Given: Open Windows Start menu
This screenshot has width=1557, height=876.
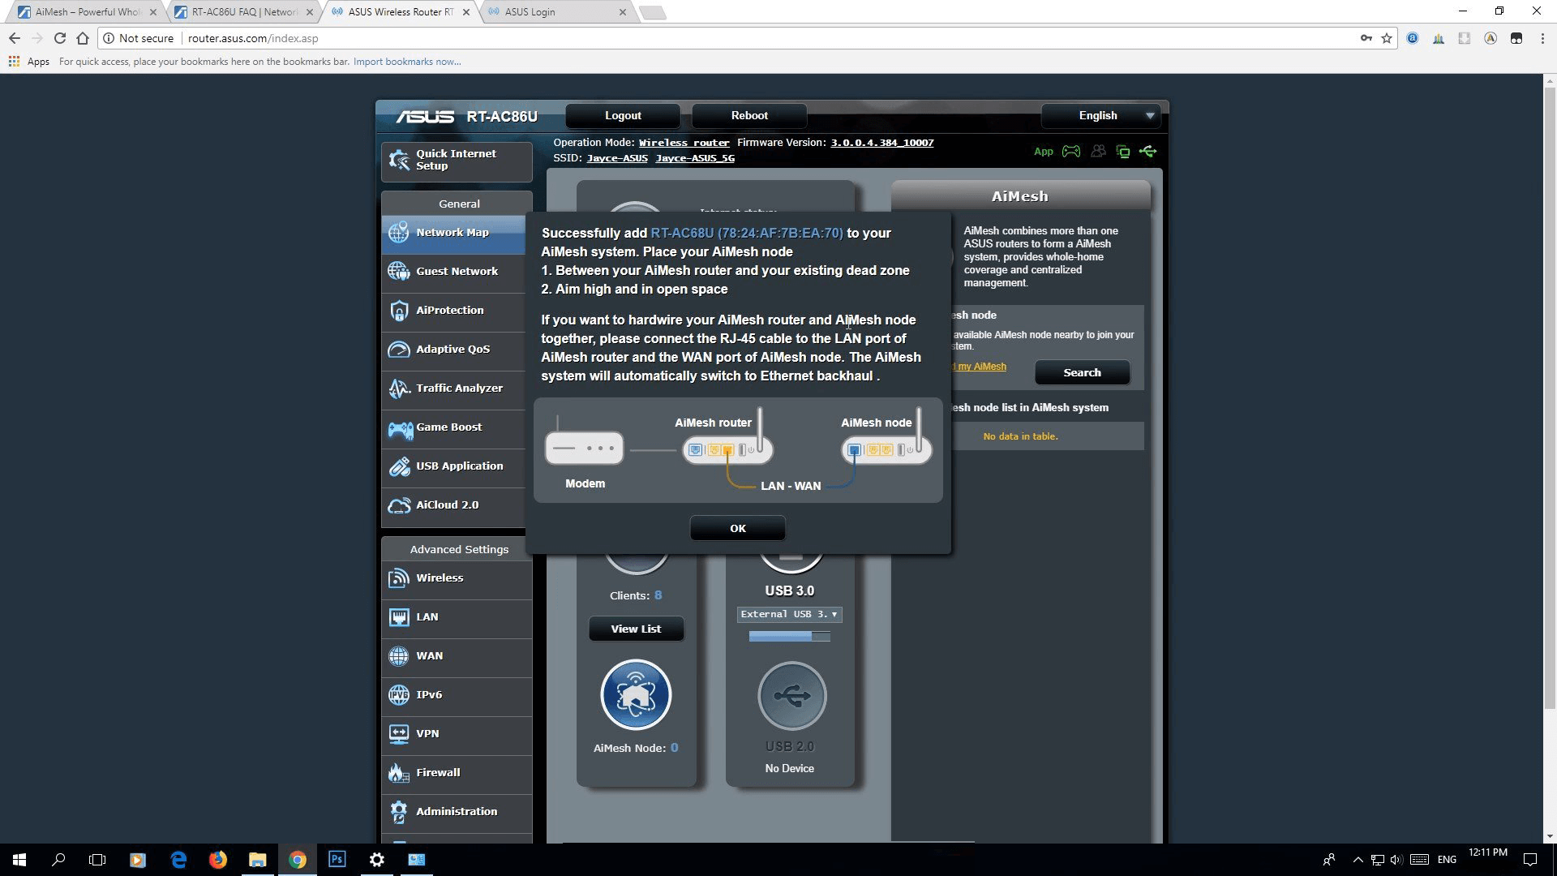Looking at the screenshot, I should pyautogui.click(x=19, y=859).
